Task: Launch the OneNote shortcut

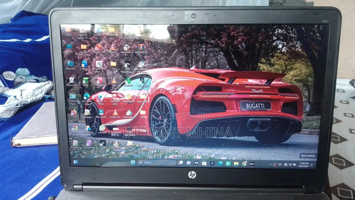Action: pyautogui.click(x=89, y=144)
